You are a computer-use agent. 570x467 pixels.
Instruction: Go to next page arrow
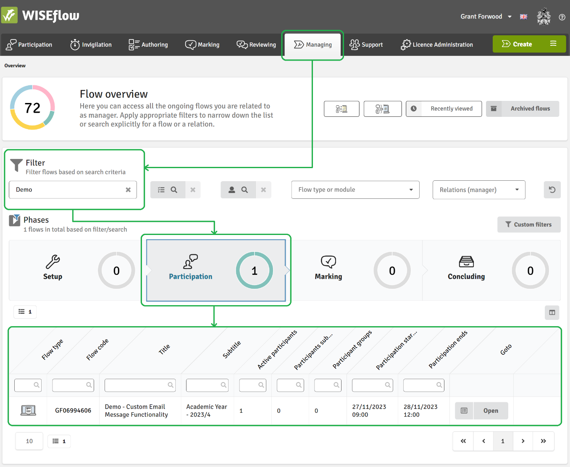[523, 441]
